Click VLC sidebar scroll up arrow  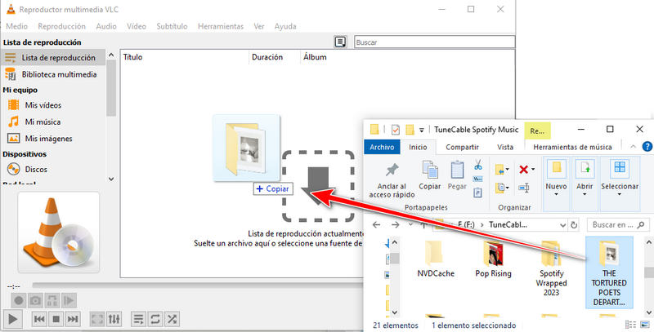111,55
